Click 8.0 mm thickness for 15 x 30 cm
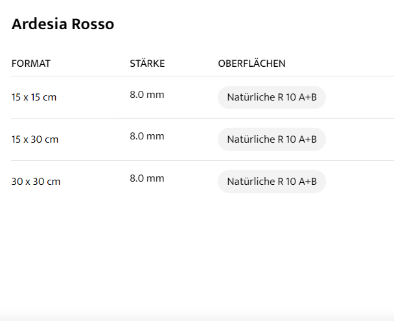This screenshot has width=394, height=323. click(147, 136)
